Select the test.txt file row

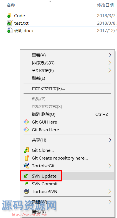pos(61,23)
